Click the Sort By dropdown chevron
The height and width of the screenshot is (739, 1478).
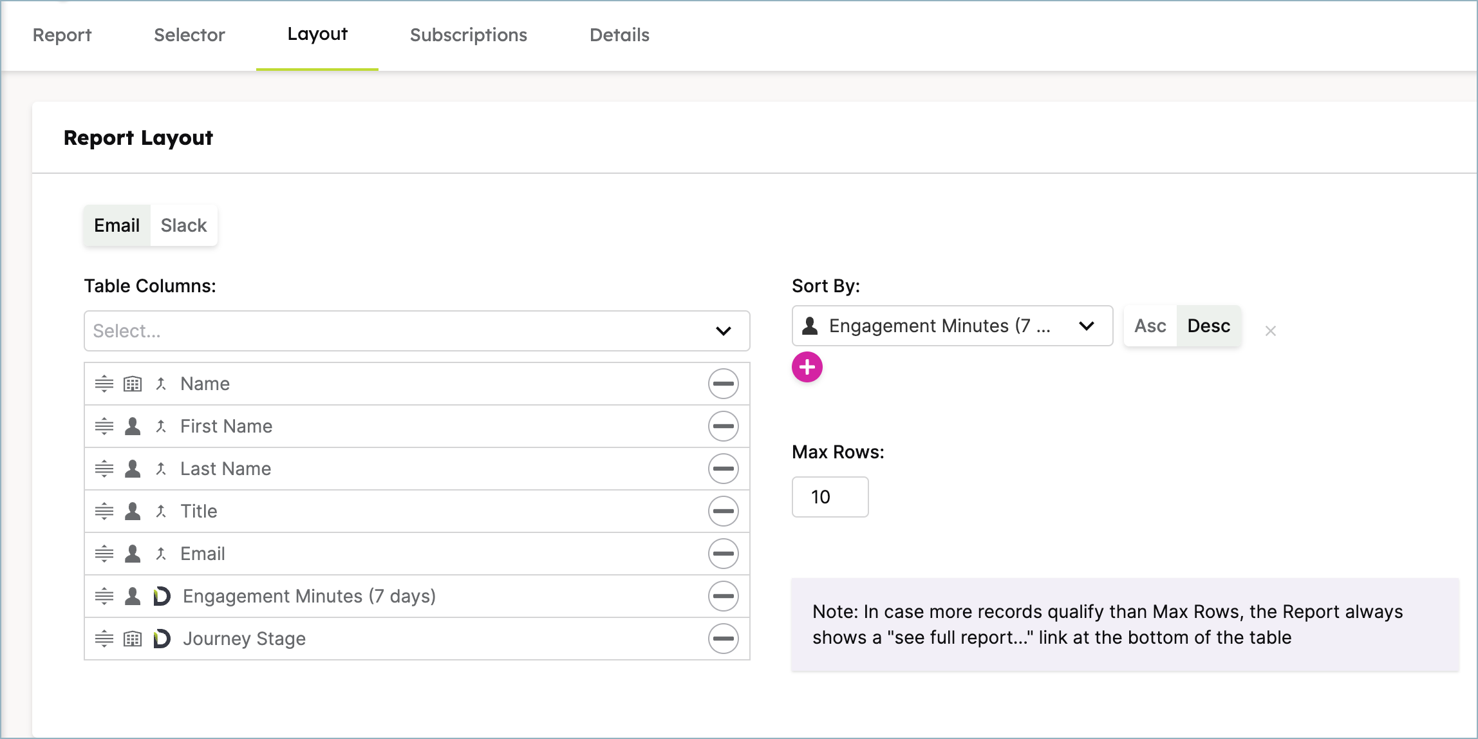tap(1087, 326)
